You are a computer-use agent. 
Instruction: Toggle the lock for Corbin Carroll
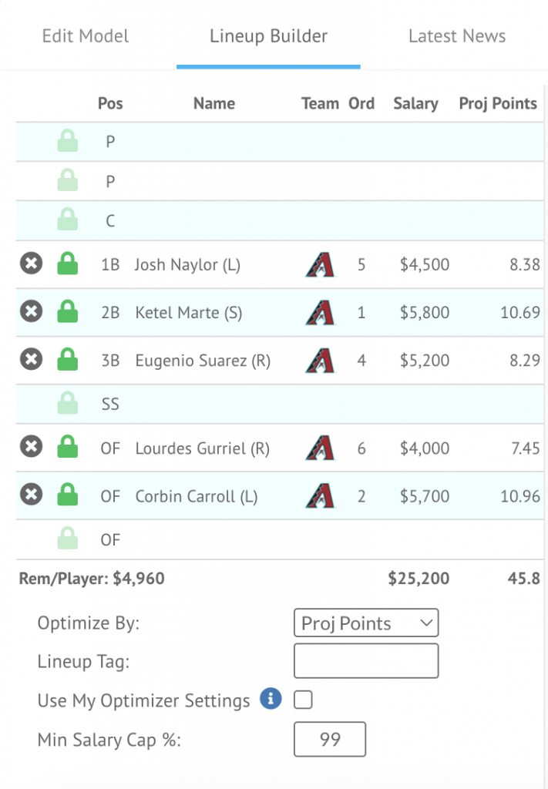[67, 494]
